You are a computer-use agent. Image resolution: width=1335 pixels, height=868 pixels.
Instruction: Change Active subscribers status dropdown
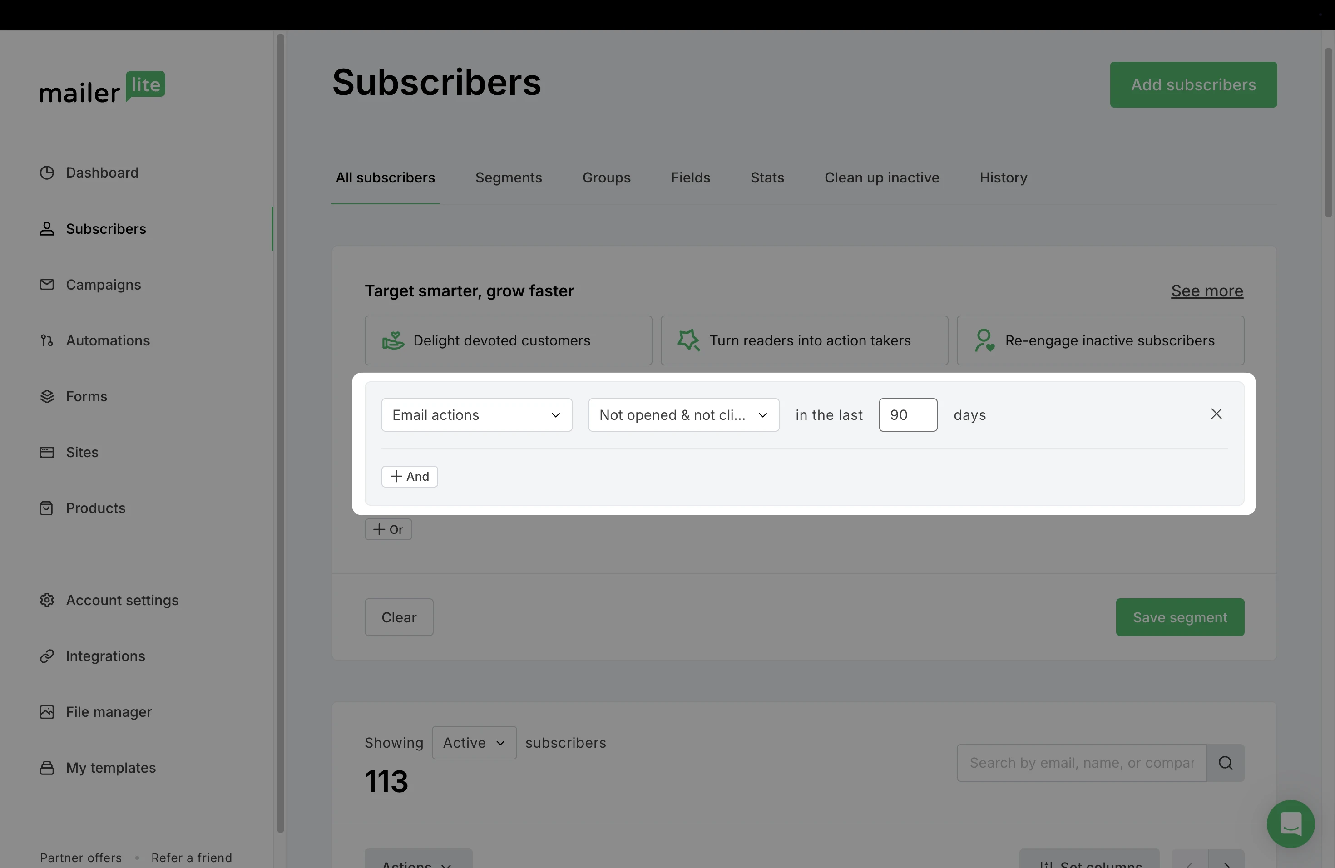tap(474, 743)
